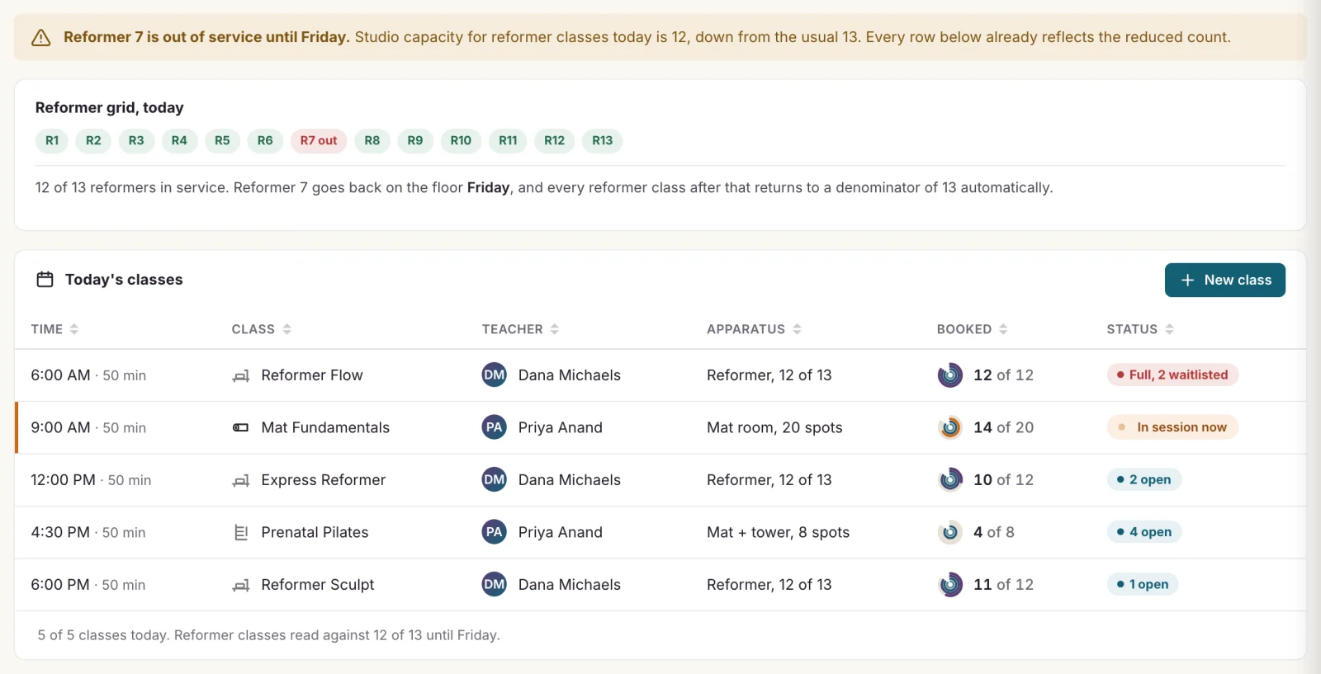Click the tower icon next to Prenatal Pilates
This screenshot has height=674, width=1321.
(241, 533)
